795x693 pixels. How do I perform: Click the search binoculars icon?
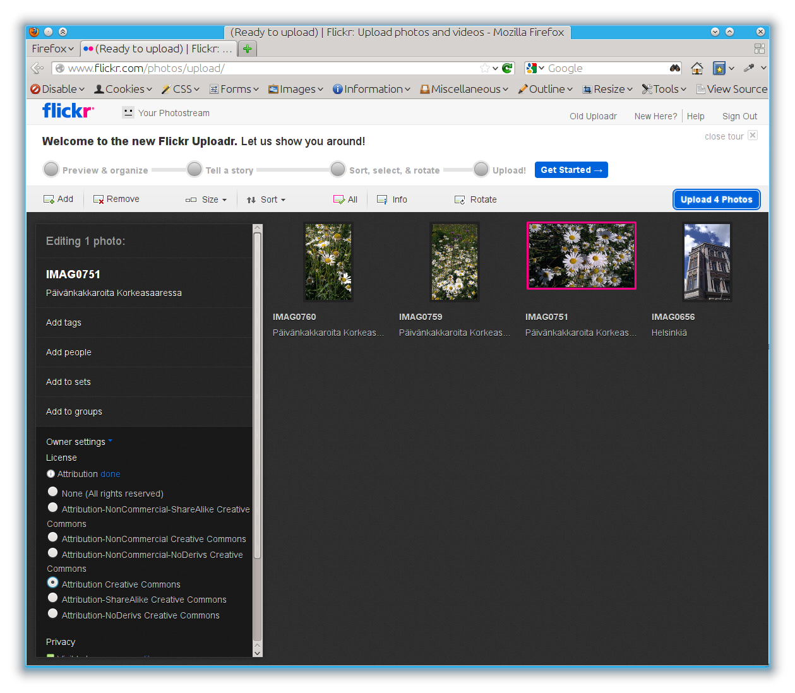(675, 68)
